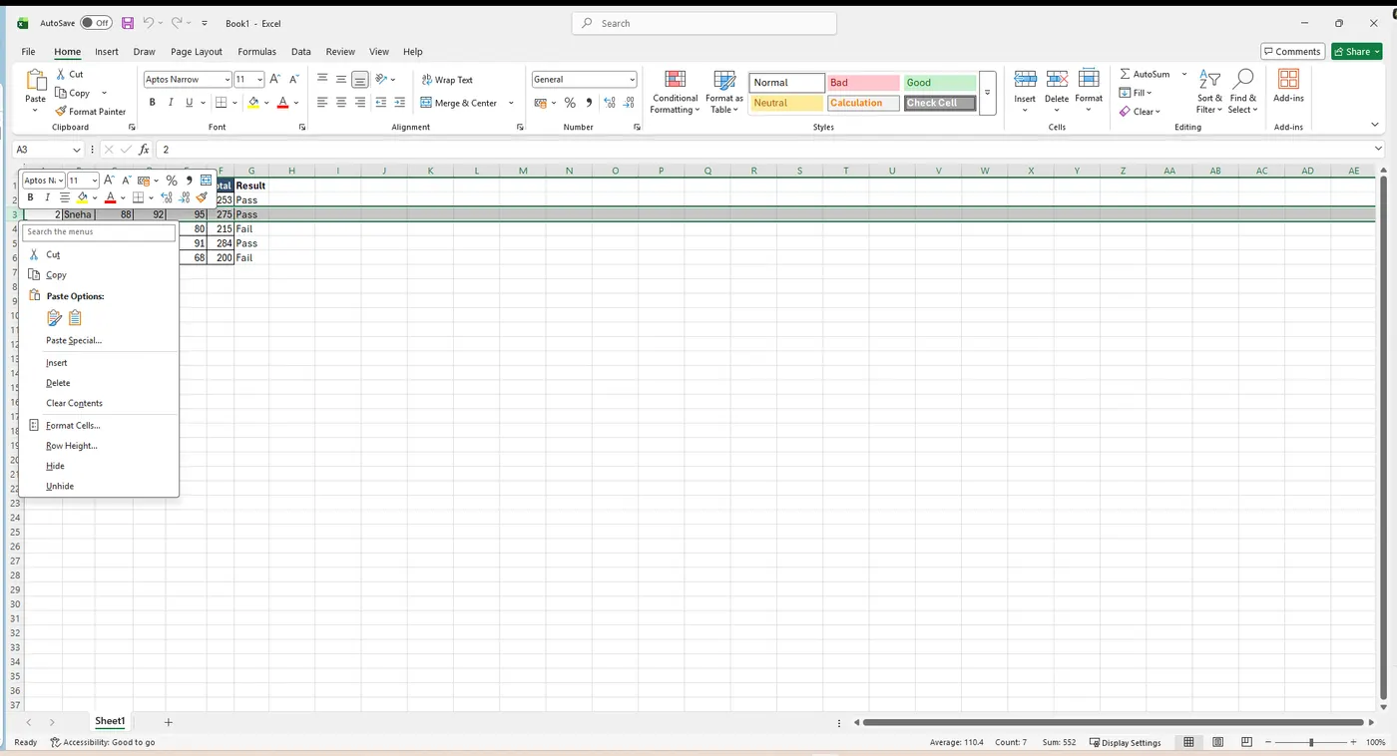Click the Search box in title bar
1397x756 pixels.
[704, 23]
